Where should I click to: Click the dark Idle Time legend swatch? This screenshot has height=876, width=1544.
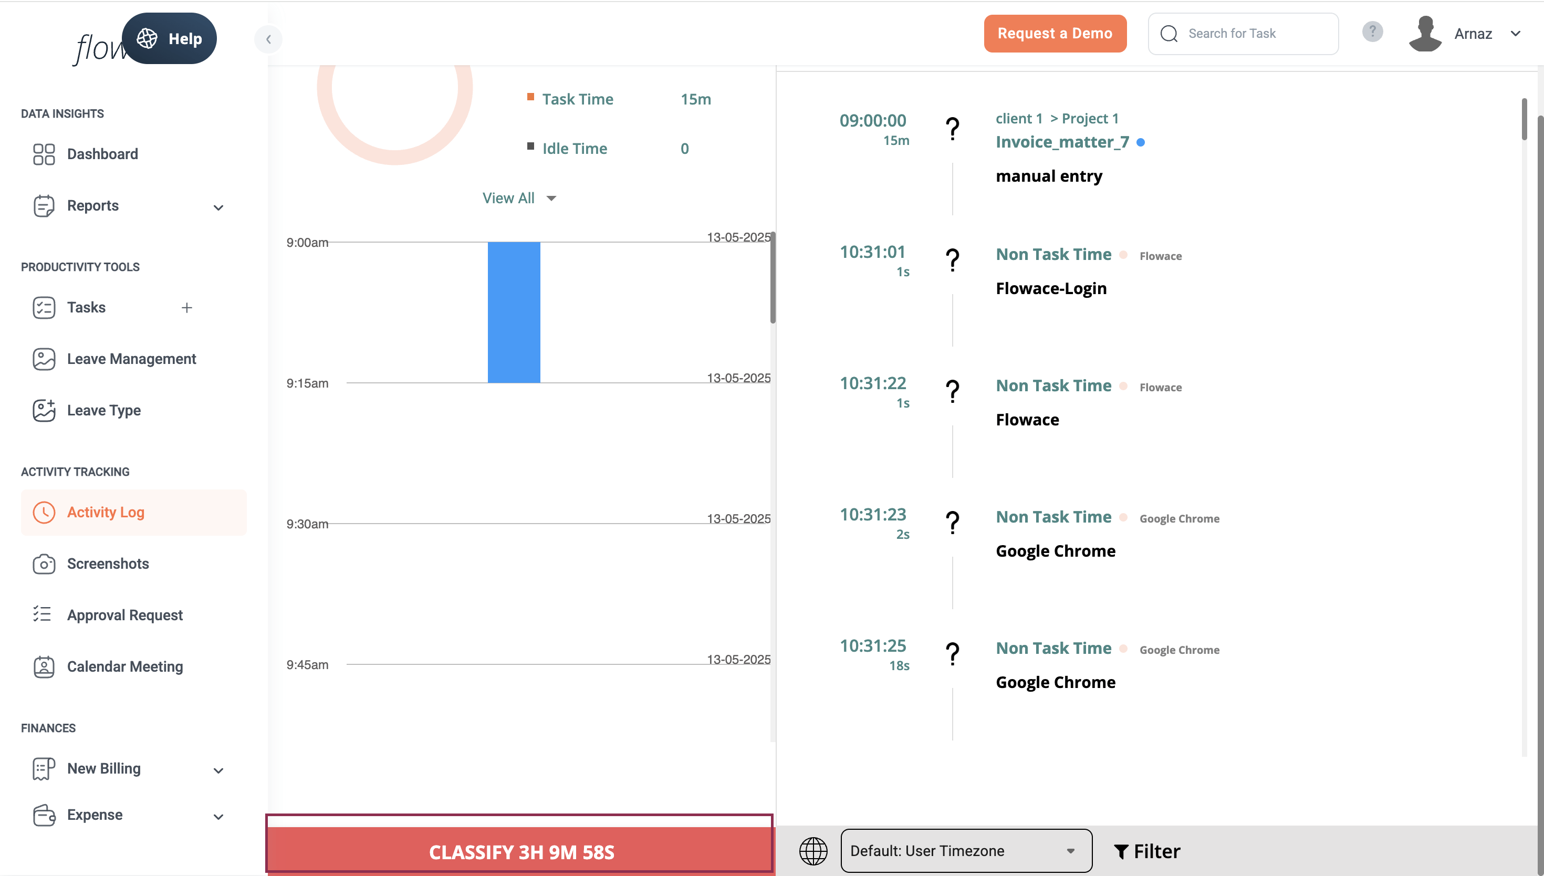coord(530,146)
